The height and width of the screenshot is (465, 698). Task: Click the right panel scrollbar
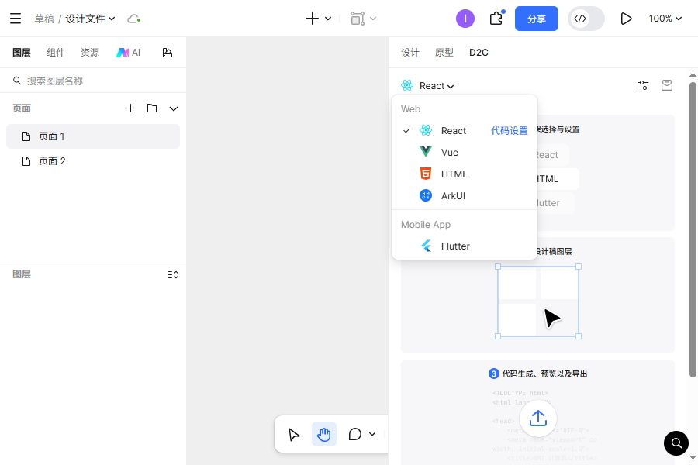693,230
